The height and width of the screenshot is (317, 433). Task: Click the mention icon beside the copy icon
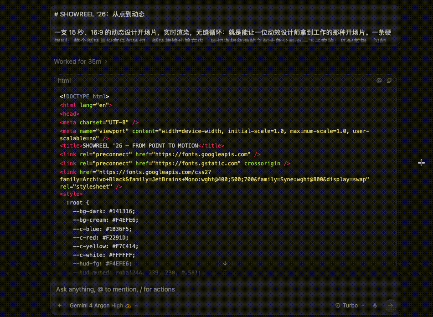point(379,81)
